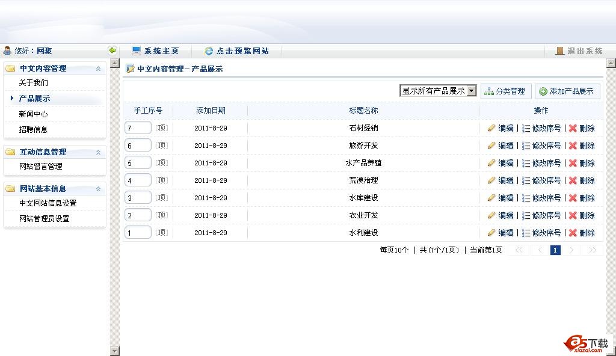Click the title text 水产品养殖
616x356 pixels.
click(363, 163)
